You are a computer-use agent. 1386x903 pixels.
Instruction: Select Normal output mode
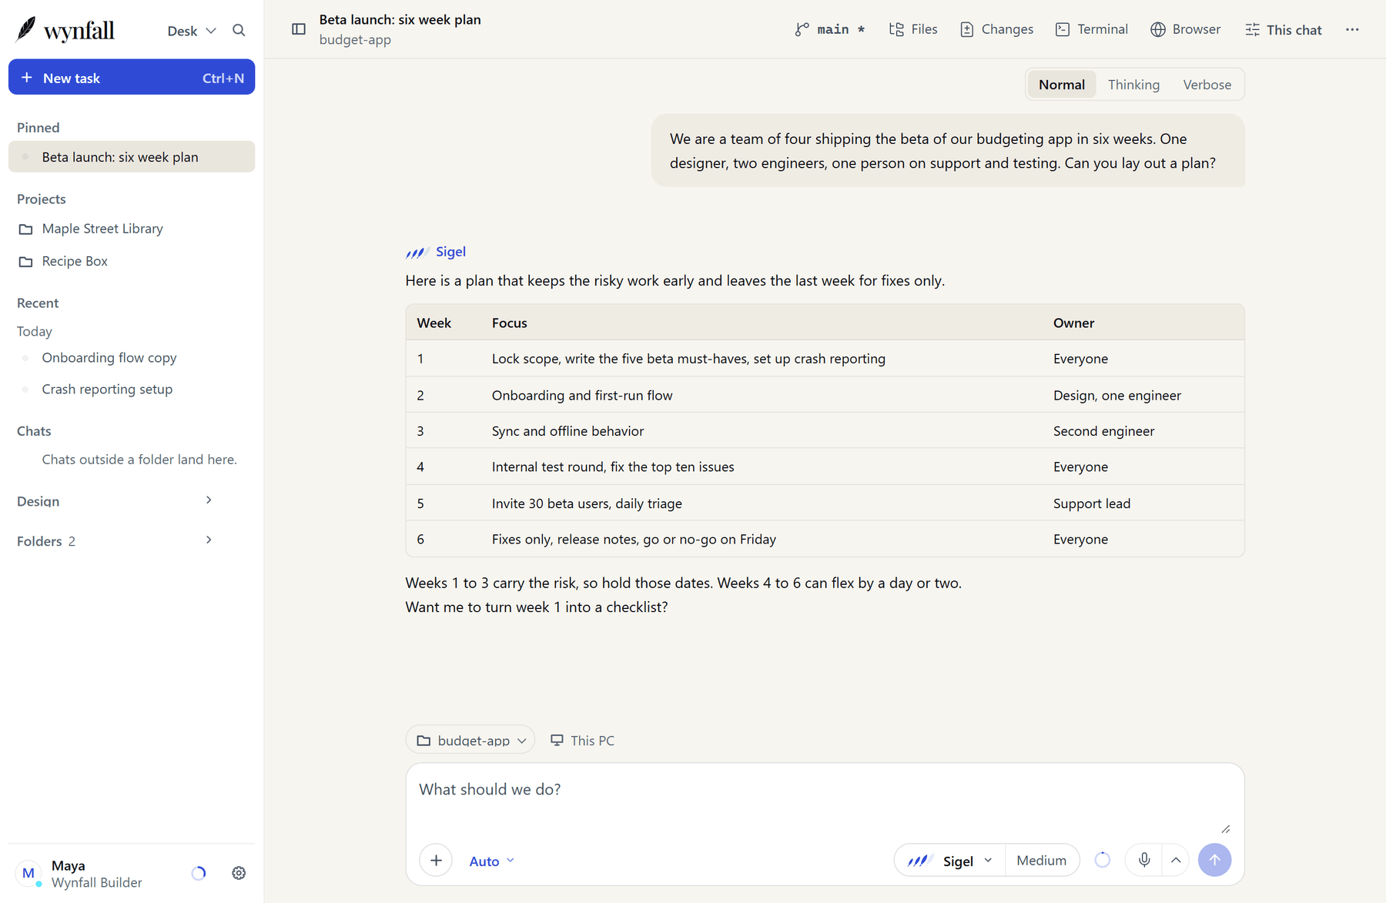(x=1061, y=85)
